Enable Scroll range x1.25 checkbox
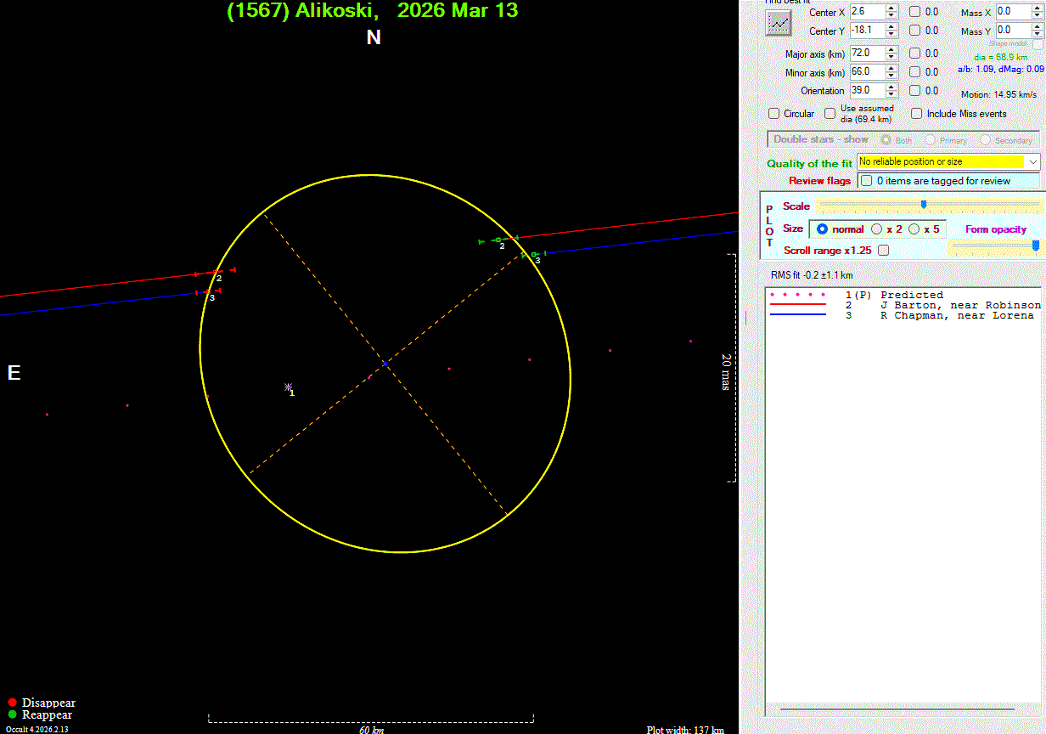Screen dimensions: 1046x734 click(884, 251)
